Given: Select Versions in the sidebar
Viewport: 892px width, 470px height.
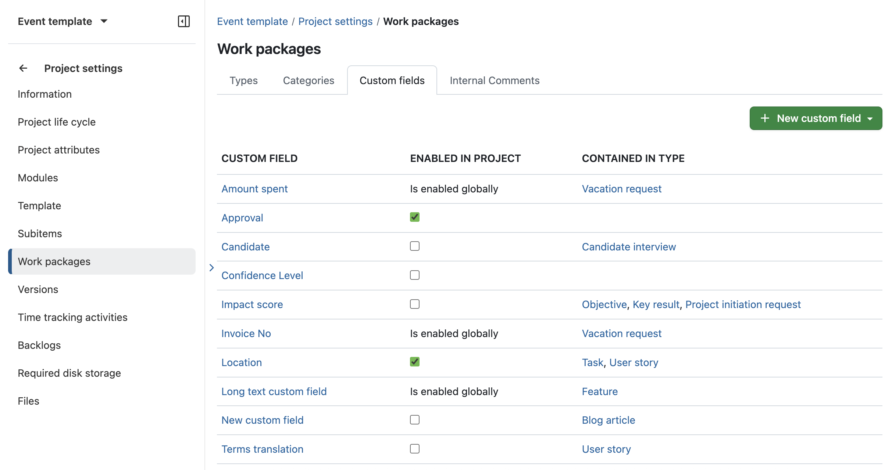Looking at the screenshot, I should [38, 289].
